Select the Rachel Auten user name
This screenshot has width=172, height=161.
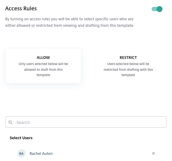41,153
